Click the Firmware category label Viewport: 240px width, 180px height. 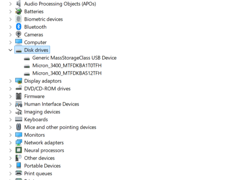tap(34, 96)
